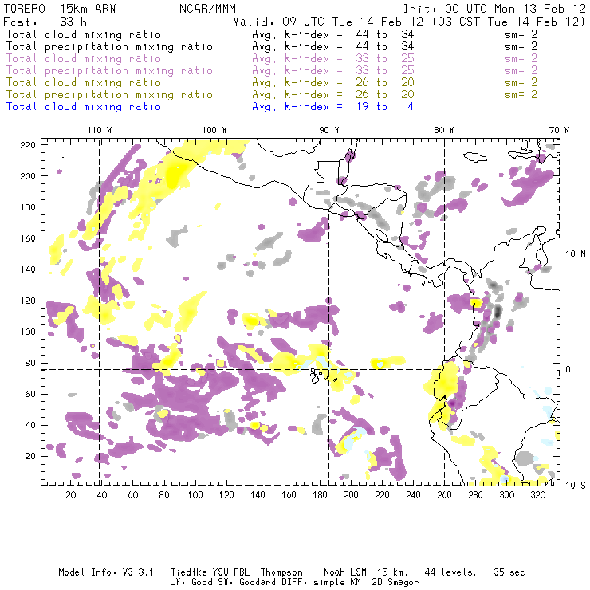Select olive "Avg. k-index = 26 to 20" on precipitation row
590x590 pixels.
point(333,94)
